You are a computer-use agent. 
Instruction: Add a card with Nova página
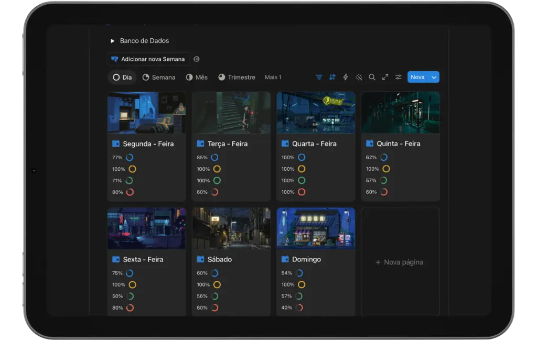400,262
